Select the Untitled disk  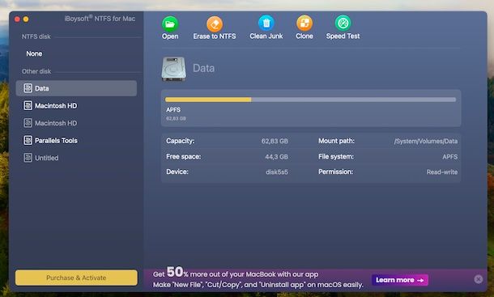76,158
